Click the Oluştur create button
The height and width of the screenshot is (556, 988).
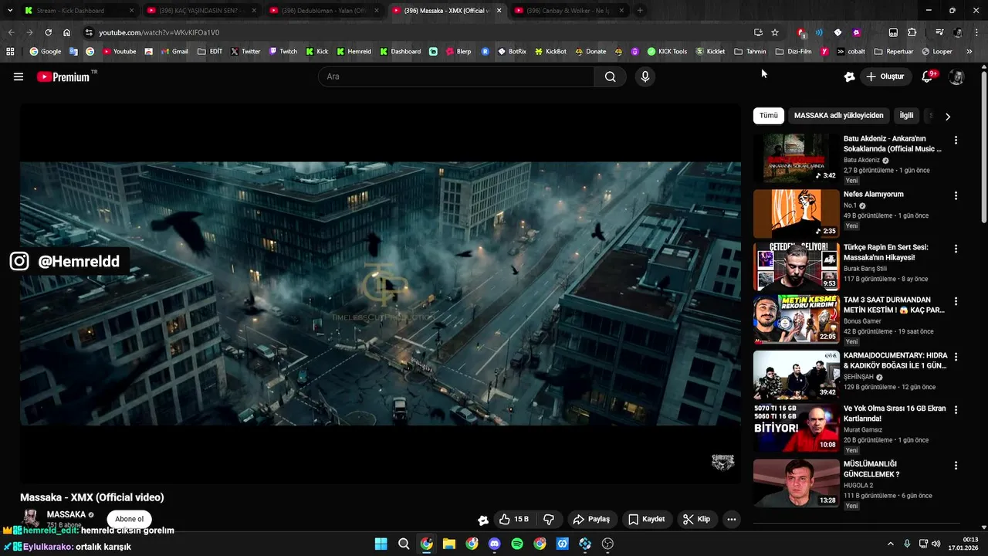tap(885, 76)
